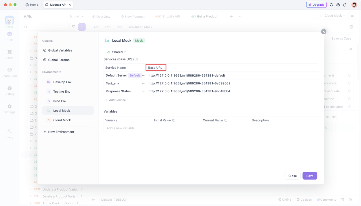Expand Delete a Product Variant tree item
The image size is (361, 206).
[x=31, y=196]
